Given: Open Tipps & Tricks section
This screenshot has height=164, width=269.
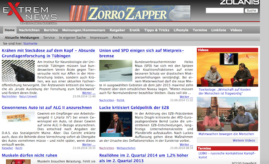Looking at the screenshot, I should tap(157, 30).
